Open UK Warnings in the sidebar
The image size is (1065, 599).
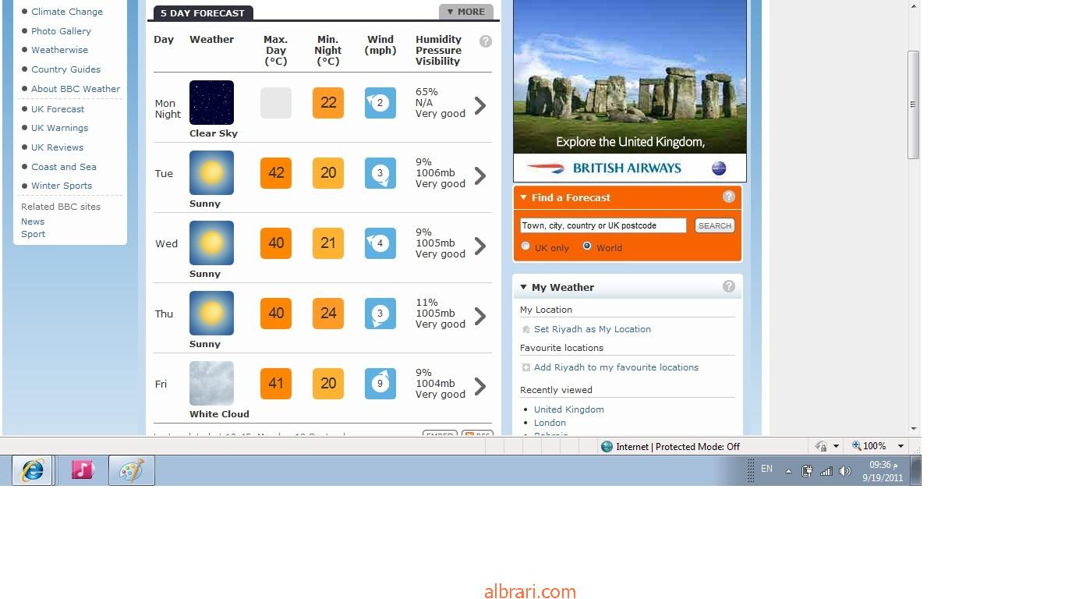tap(59, 128)
